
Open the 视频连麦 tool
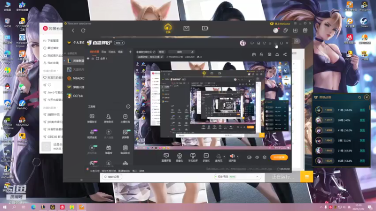coord(92,134)
